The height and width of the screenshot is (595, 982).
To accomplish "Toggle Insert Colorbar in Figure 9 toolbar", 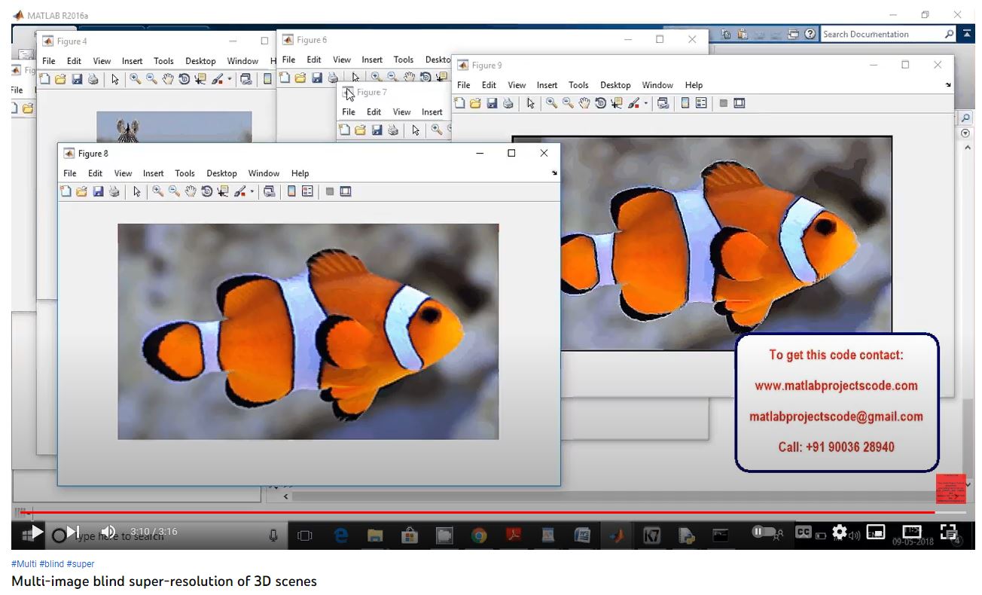I will 685,103.
